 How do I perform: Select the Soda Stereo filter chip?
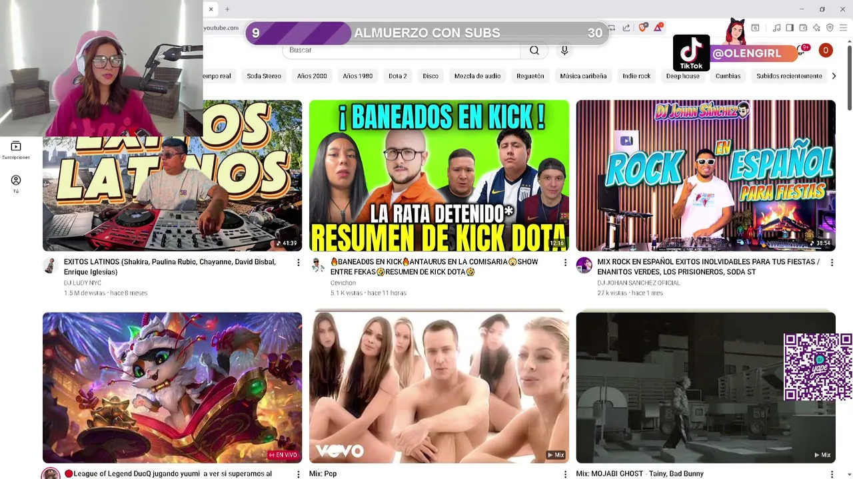point(264,76)
